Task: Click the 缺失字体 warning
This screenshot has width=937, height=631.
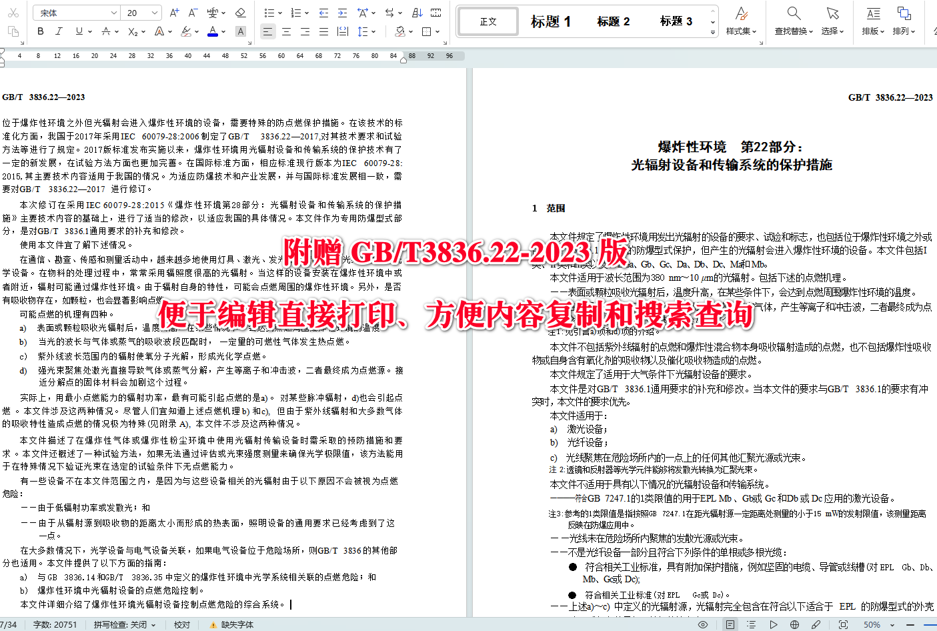Action: [x=231, y=625]
